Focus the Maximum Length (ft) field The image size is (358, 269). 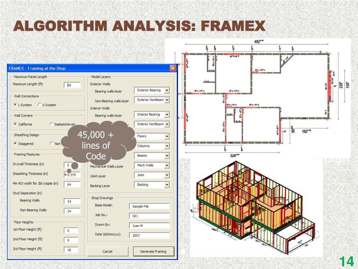(72, 85)
